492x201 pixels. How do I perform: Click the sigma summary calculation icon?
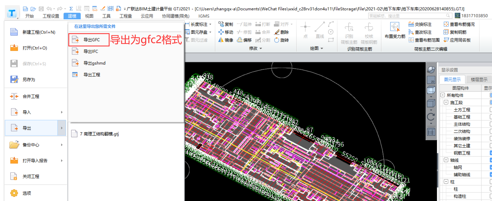[x=71, y=9]
